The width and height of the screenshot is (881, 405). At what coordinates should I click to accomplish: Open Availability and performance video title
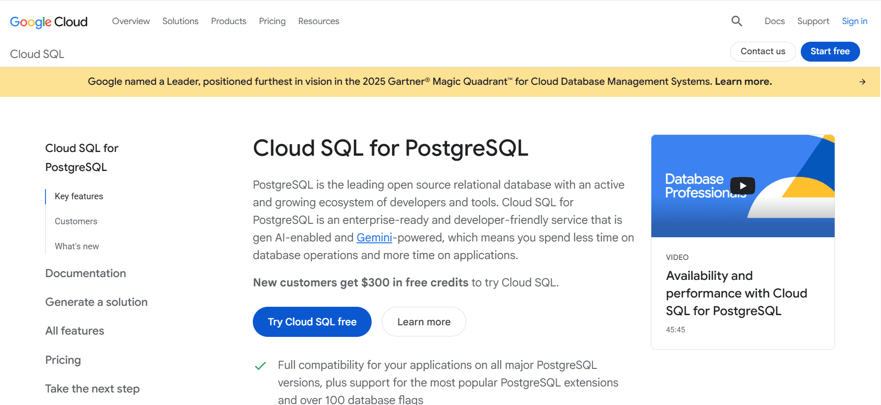pyautogui.click(x=737, y=293)
